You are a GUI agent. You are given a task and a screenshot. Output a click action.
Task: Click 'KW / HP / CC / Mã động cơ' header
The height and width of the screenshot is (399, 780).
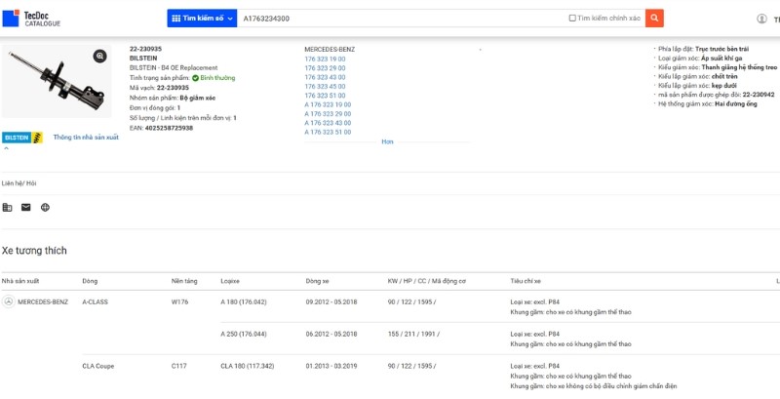pyautogui.click(x=426, y=281)
